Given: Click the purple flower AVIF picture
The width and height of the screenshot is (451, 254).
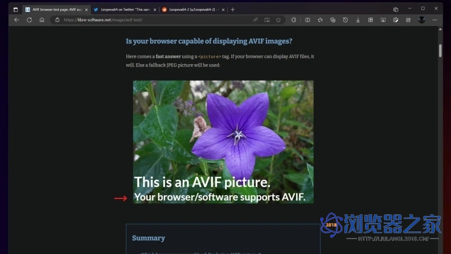Looking at the screenshot, I should click(223, 142).
